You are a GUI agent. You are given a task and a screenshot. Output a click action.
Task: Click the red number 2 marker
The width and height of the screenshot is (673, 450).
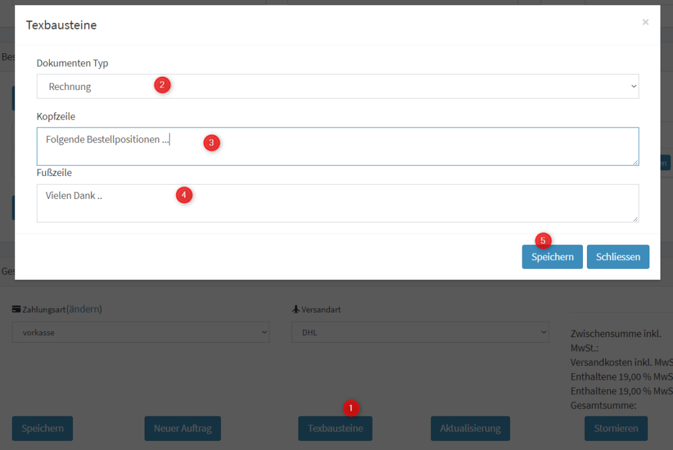162,85
